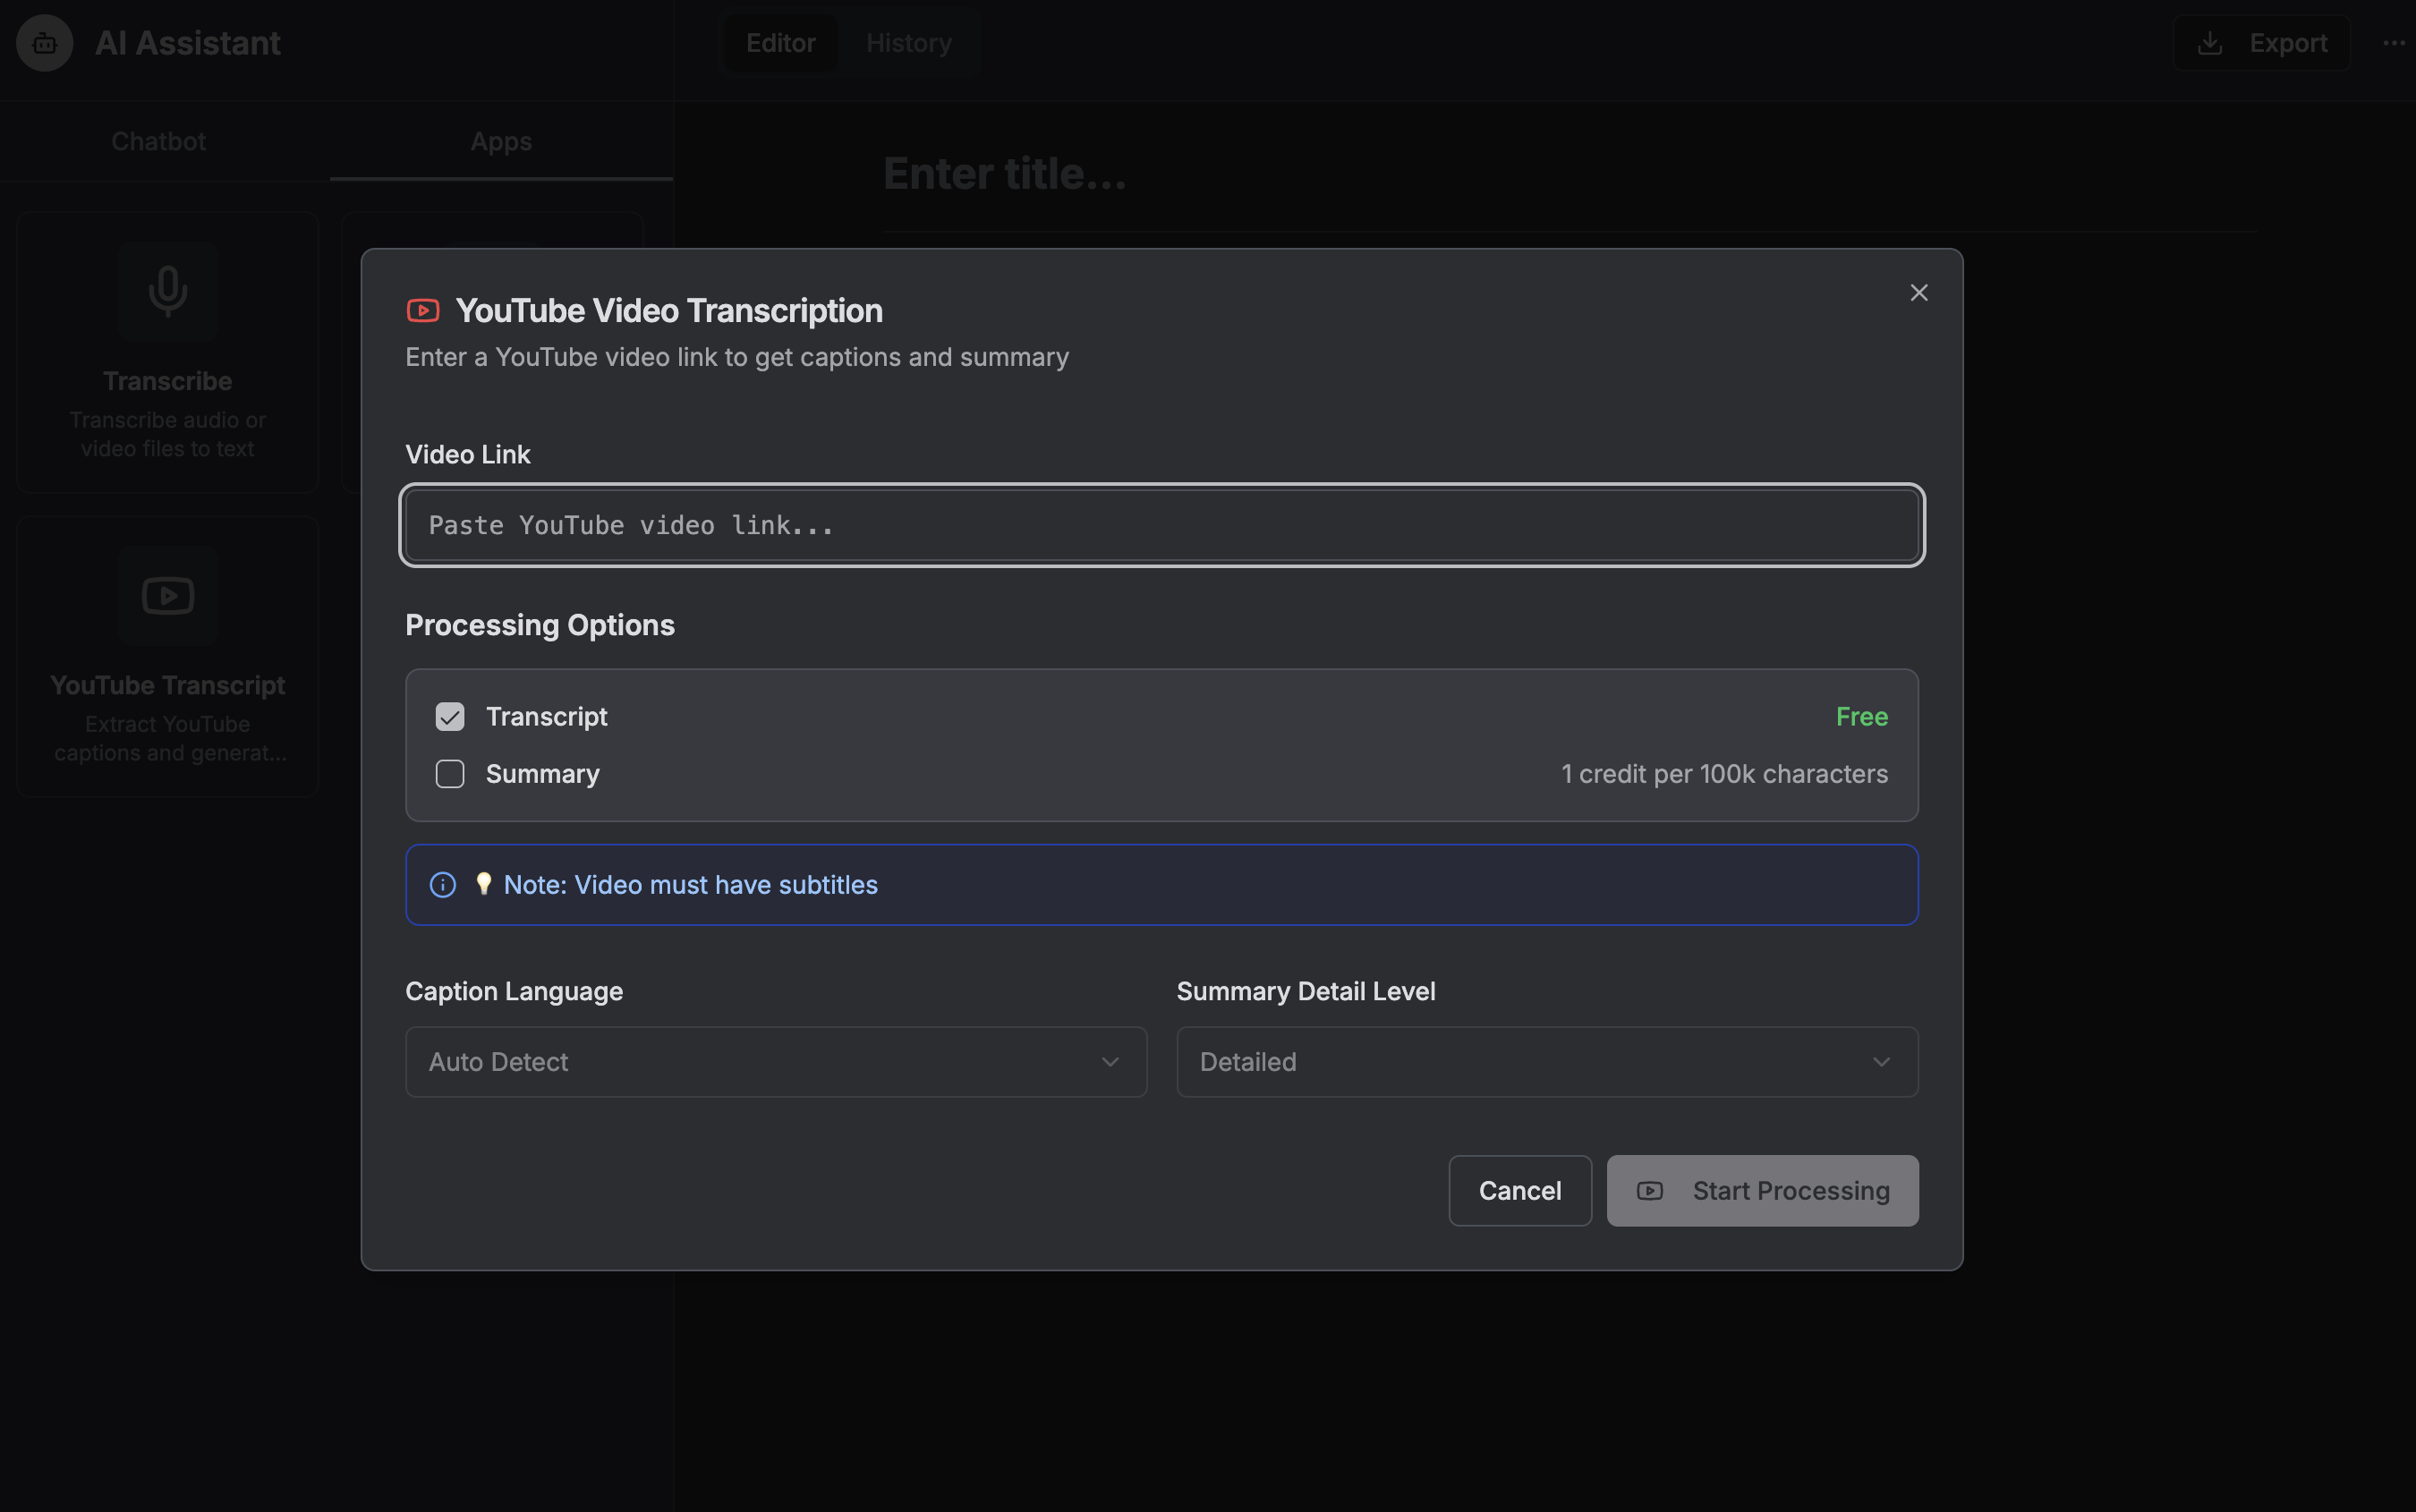Click the play icon inside Start Processing

click(x=1650, y=1190)
